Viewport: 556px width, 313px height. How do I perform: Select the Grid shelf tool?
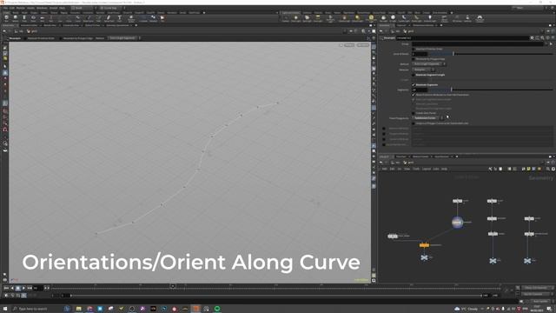click(42, 18)
